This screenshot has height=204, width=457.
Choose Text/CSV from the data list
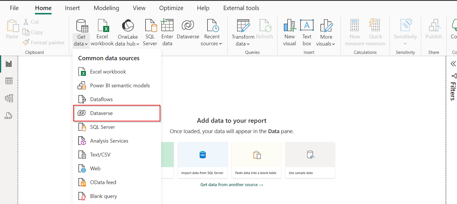(x=100, y=155)
